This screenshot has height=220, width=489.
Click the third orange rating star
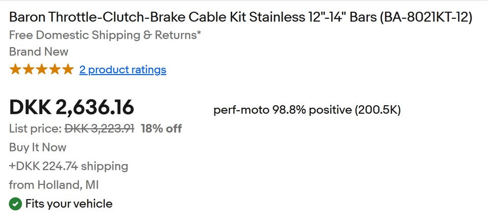click(x=42, y=70)
